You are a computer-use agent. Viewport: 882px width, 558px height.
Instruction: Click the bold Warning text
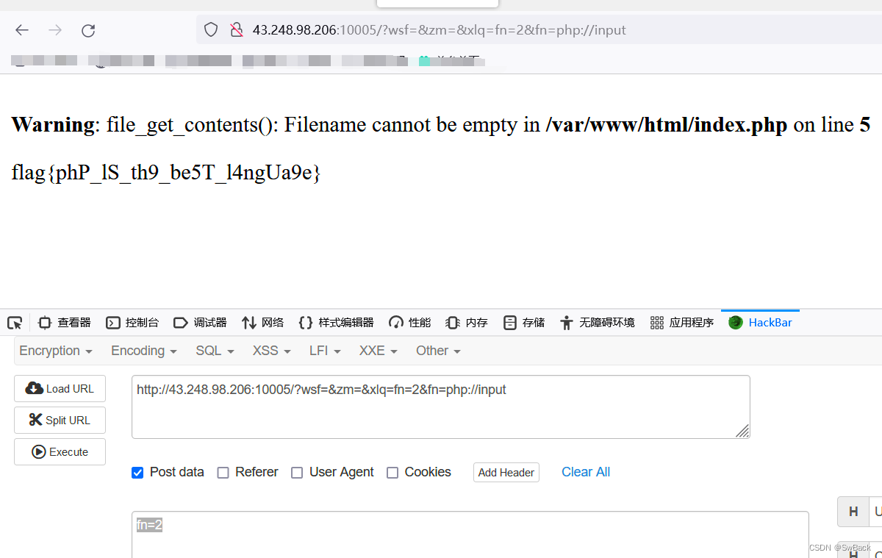[x=53, y=125]
